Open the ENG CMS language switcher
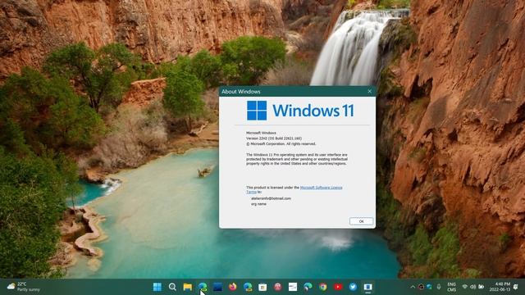Image resolution: width=525 pixels, height=295 pixels. [x=452, y=287]
